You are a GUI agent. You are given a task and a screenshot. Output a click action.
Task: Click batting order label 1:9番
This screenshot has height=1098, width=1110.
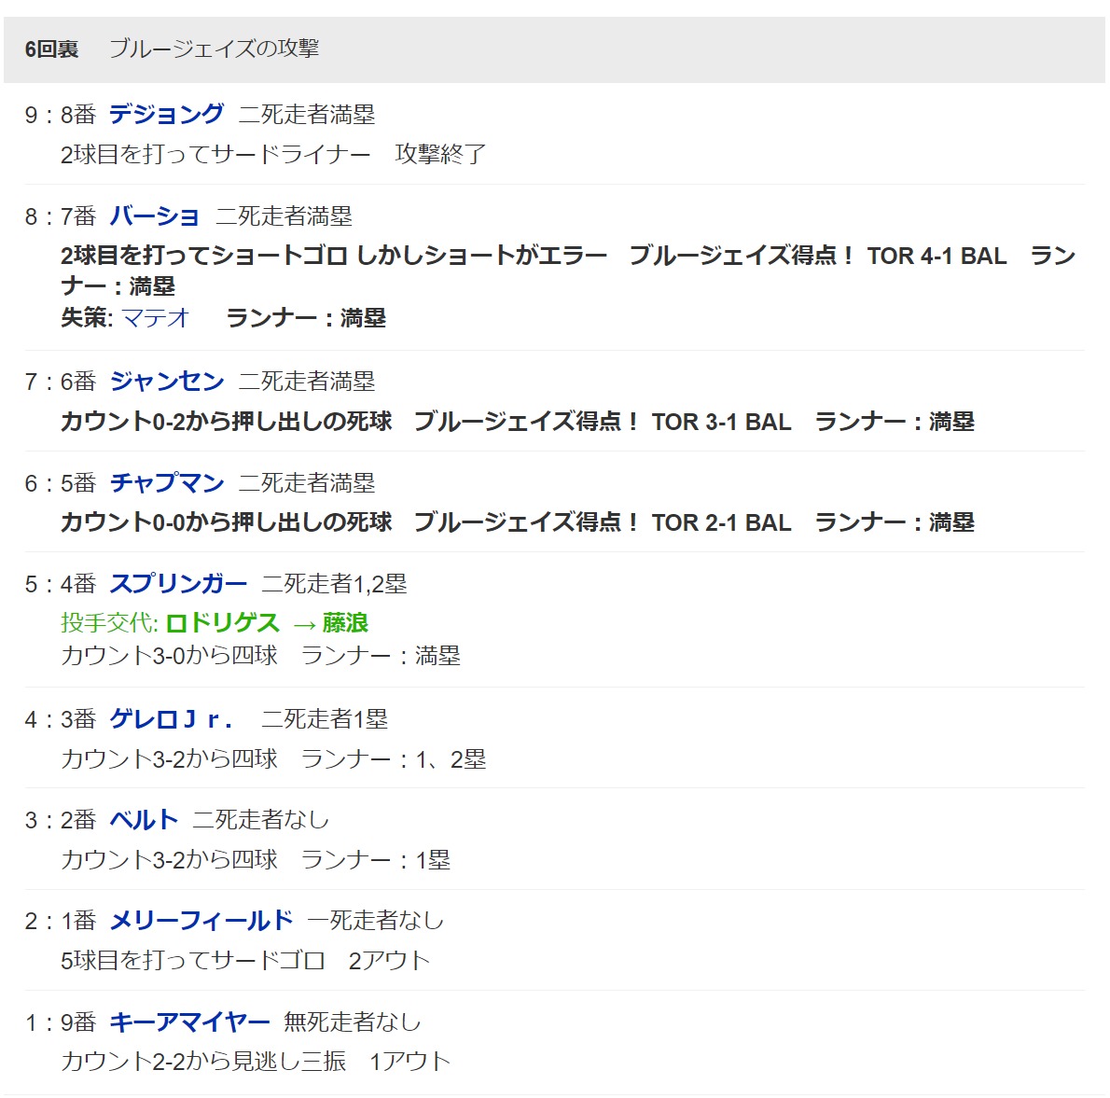(x=61, y=1022)
